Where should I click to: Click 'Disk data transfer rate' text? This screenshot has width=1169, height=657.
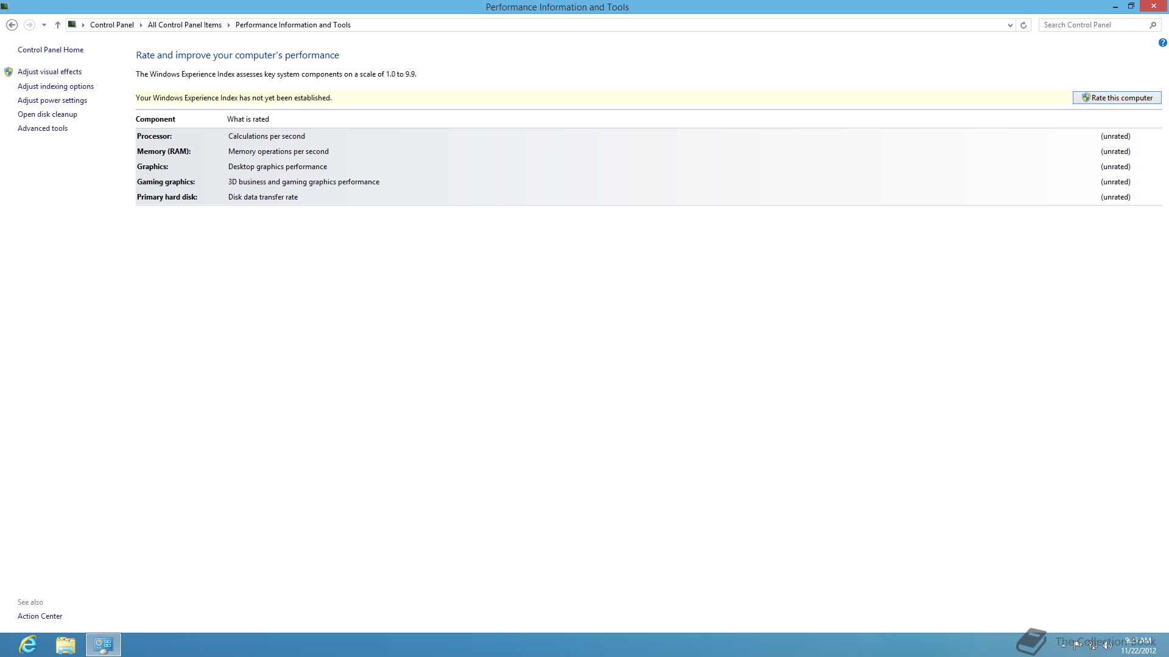pos(263,197)
